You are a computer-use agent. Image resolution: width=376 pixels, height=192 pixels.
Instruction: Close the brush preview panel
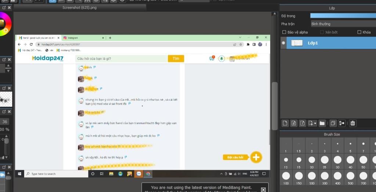click(9, 88)
